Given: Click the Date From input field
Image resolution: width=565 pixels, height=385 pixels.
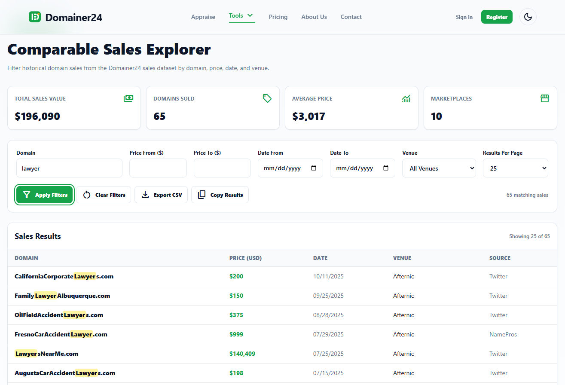Looking at the screenshot, I should (290, 168).
